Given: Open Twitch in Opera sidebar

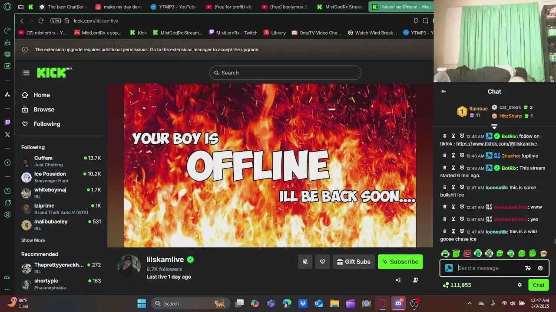Looking at the screenshot, I should click(x=7, y=123).
